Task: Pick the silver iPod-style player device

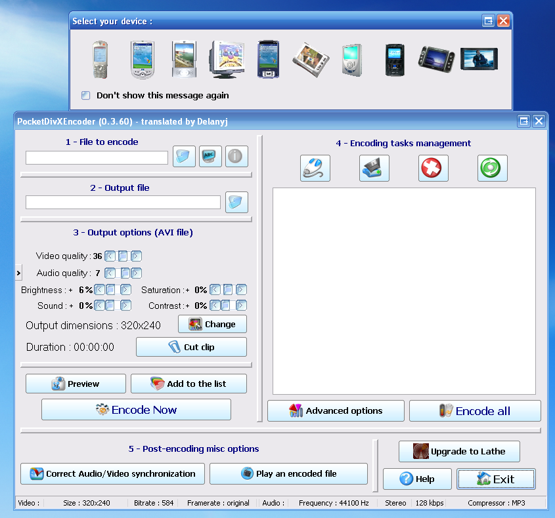Action: click(352, 60)
